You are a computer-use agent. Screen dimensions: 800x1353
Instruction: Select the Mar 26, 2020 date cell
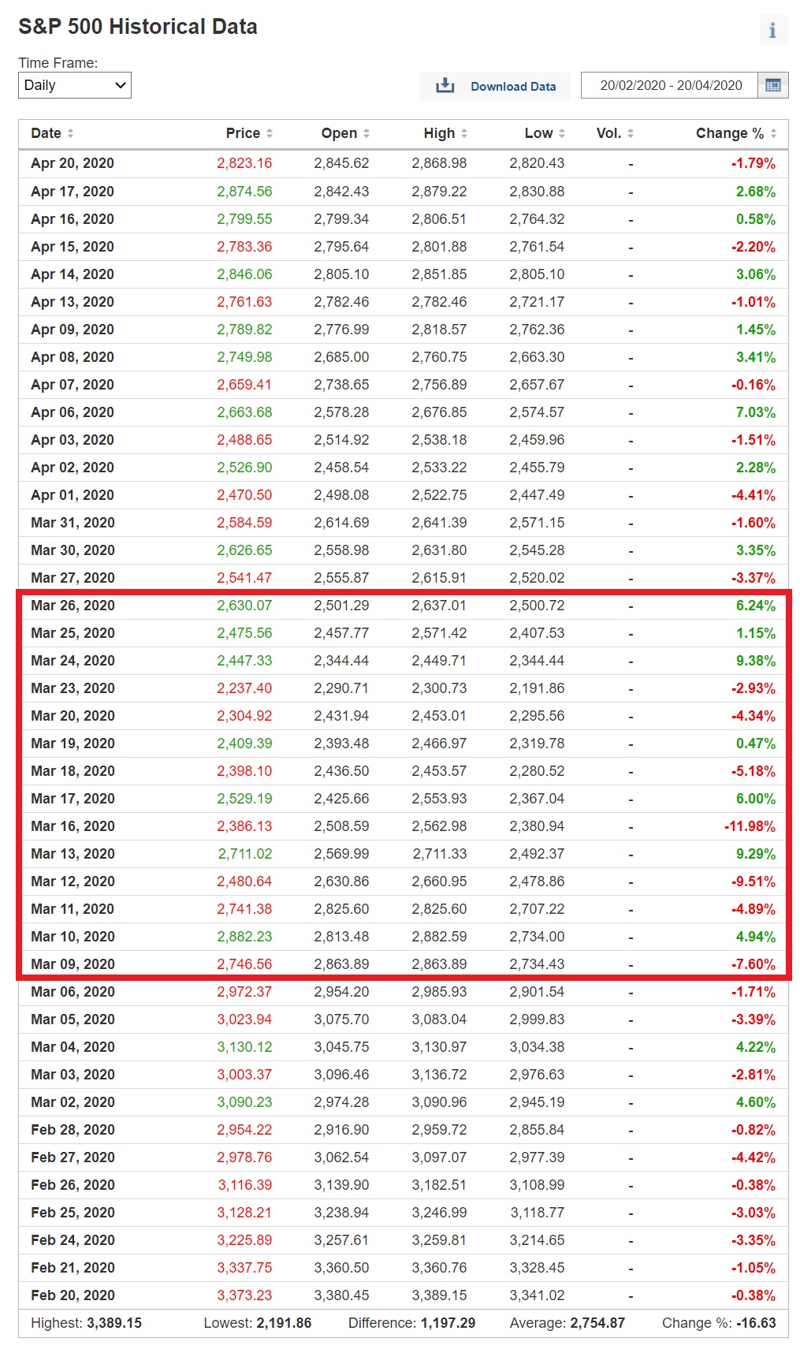tap(73, 606)
